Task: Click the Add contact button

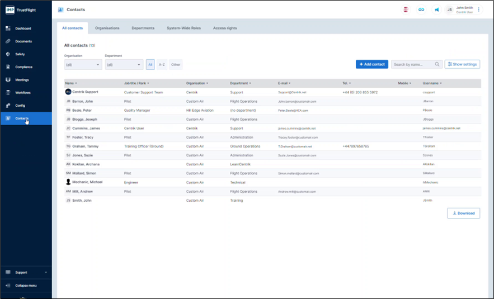Action: click(371, 64)
